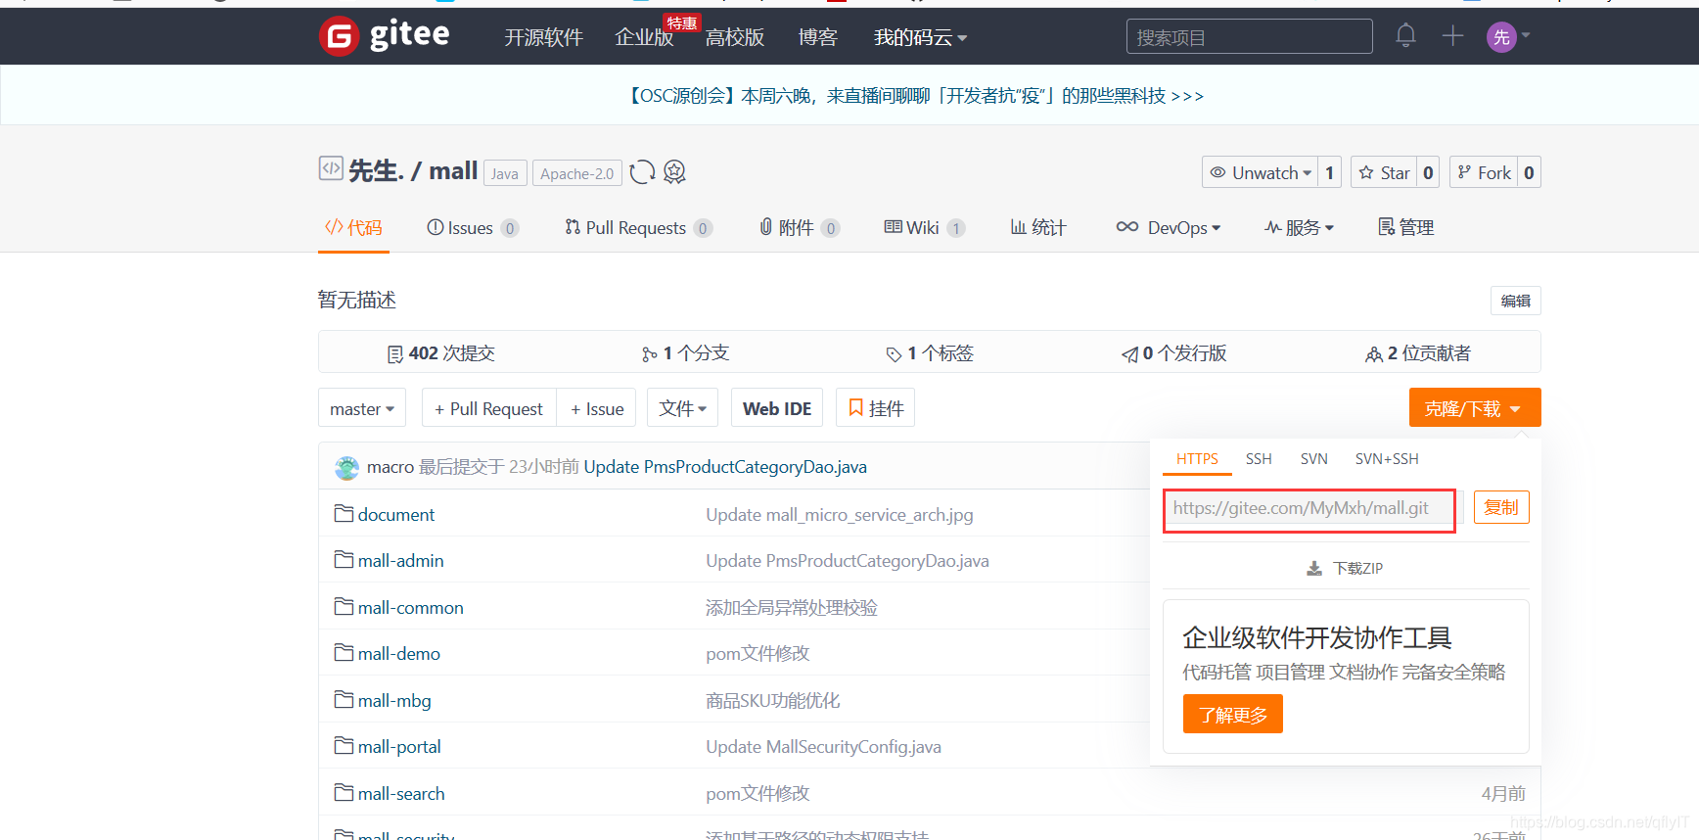Open the OSC源创会 announcement banner link

point(914,96)
